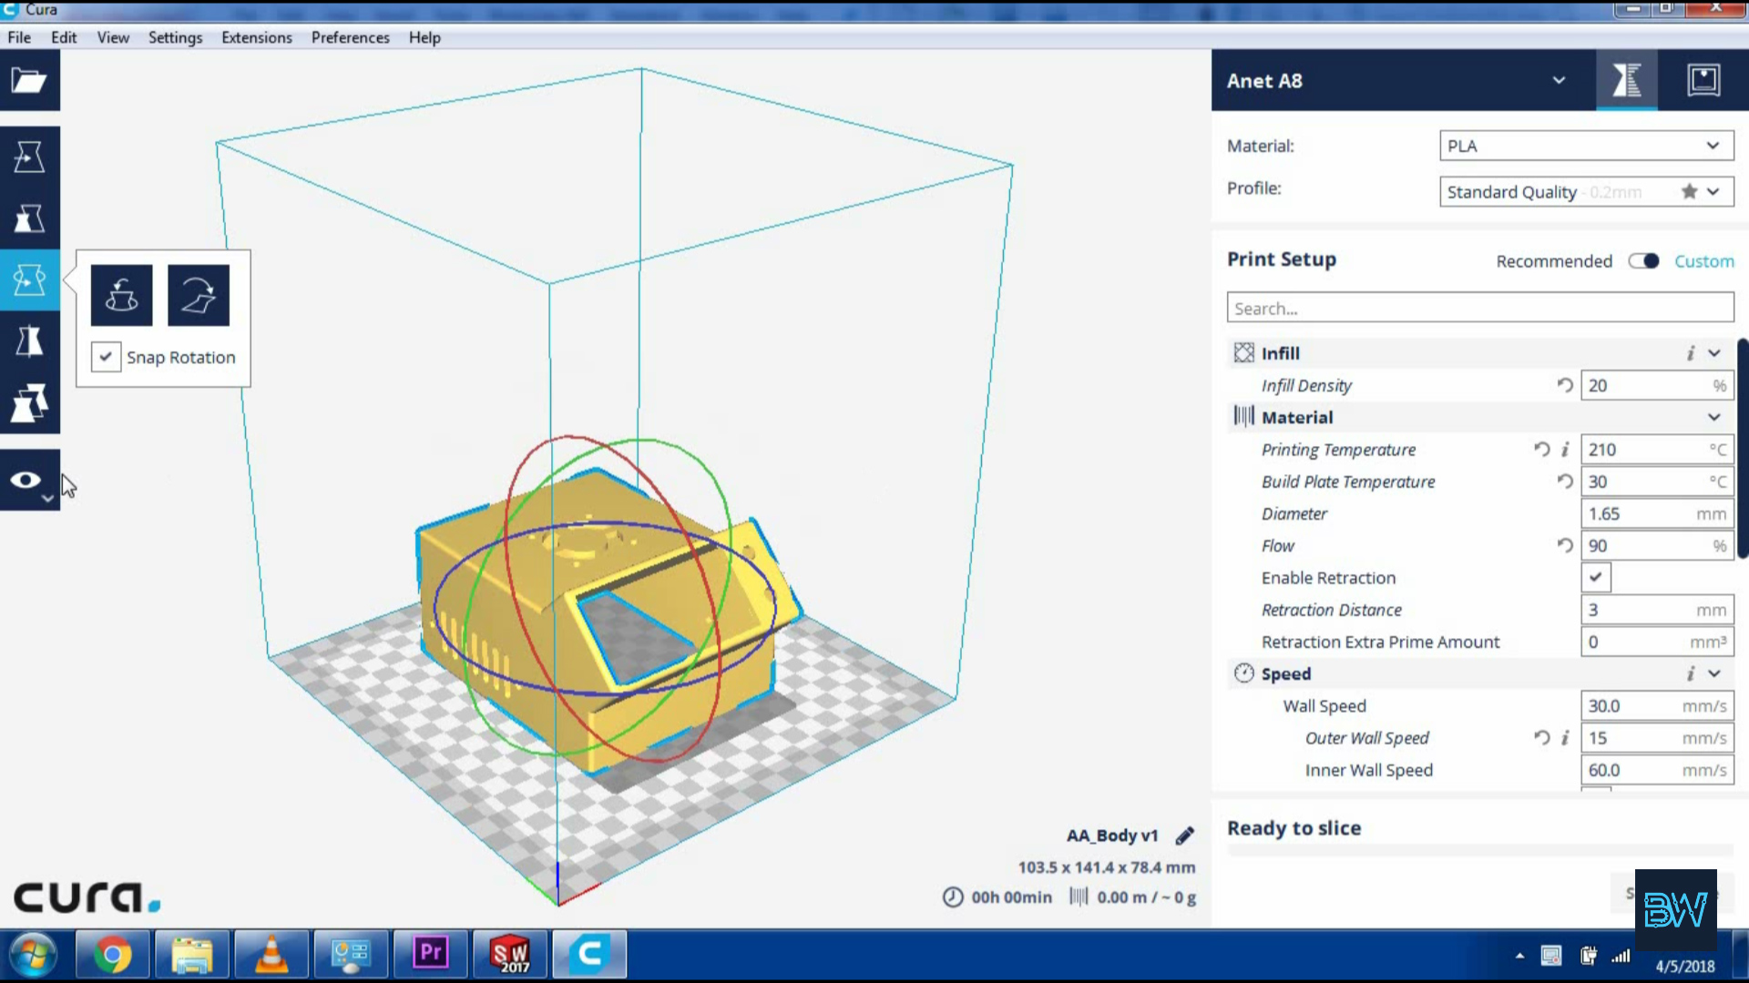The width and height of the screenshot is (1749, 983).
Task: Open the PLA material dropdown
Action: click(x=1582, y=144)
